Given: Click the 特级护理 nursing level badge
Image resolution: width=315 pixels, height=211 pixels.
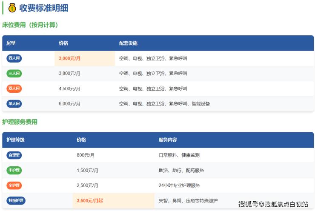Looking at the screenshot, I should 16,200.
